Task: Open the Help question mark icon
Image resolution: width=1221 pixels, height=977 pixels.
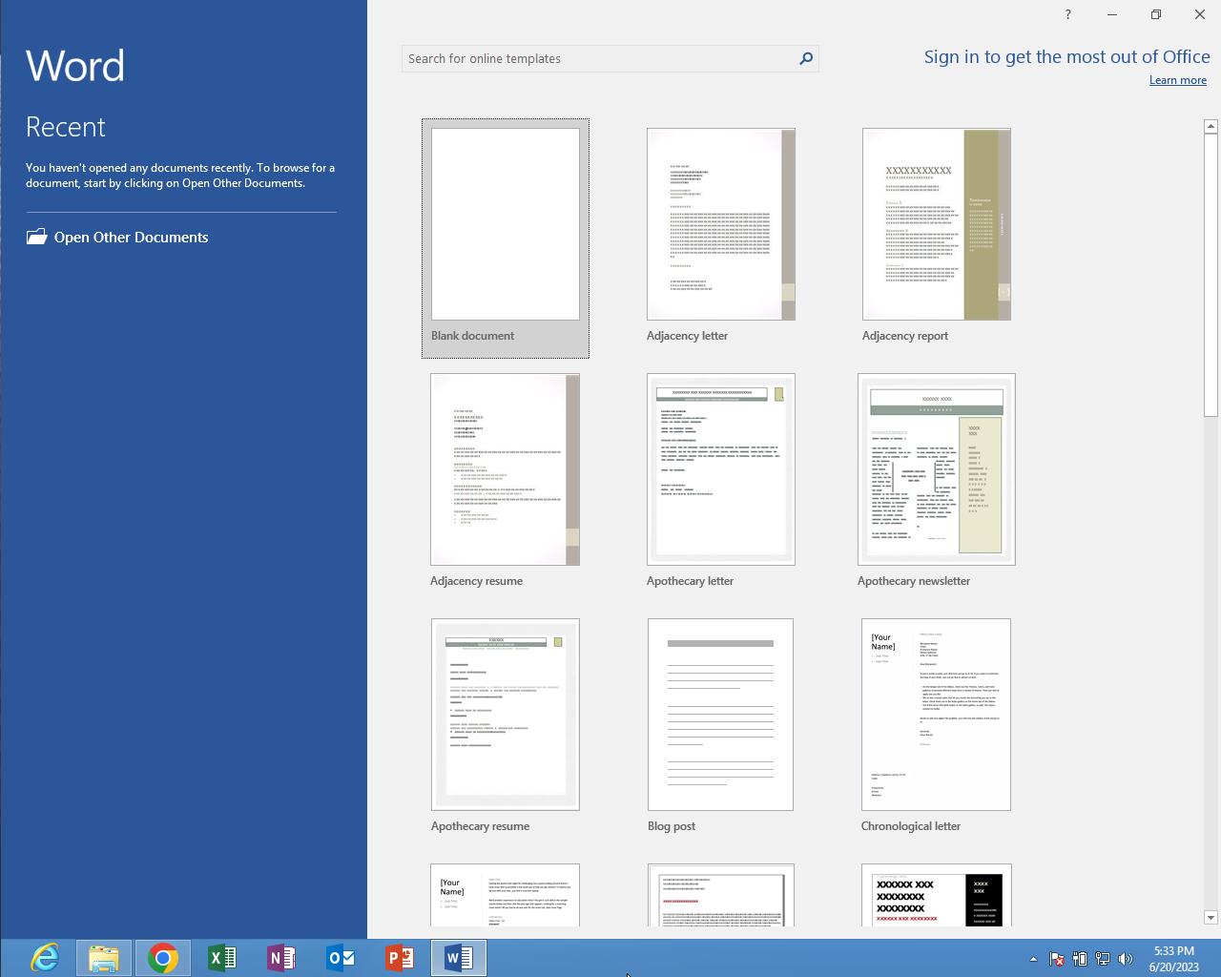Action: point(1067,14)
